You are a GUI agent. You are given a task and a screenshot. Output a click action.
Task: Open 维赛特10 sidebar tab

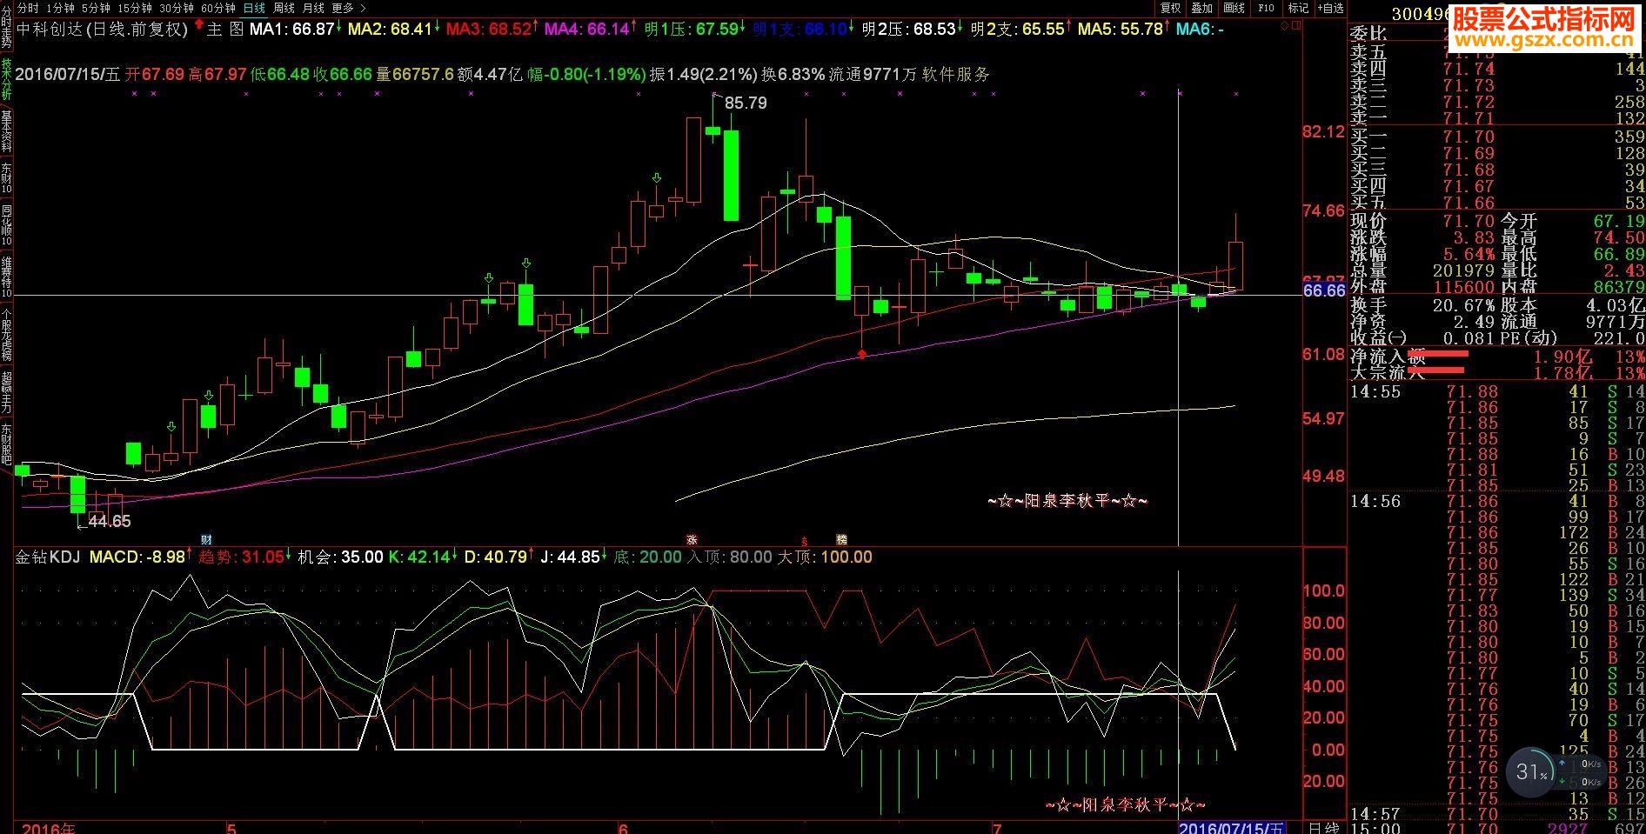click(x=6, y=277)
